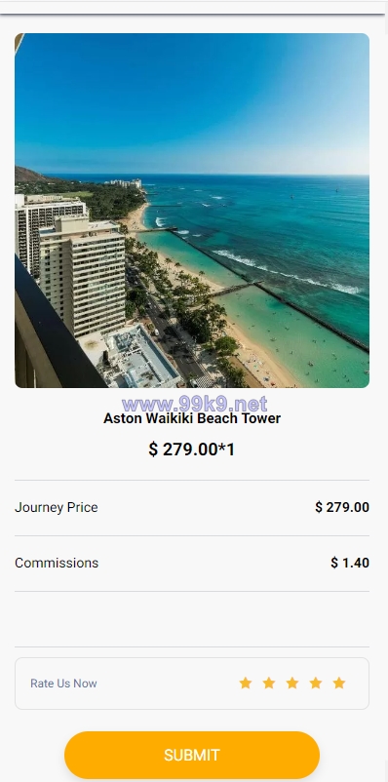Select the $ 1.40 commission amount
Viewport: 388px width, 782px height.
[x=350, y=563]
